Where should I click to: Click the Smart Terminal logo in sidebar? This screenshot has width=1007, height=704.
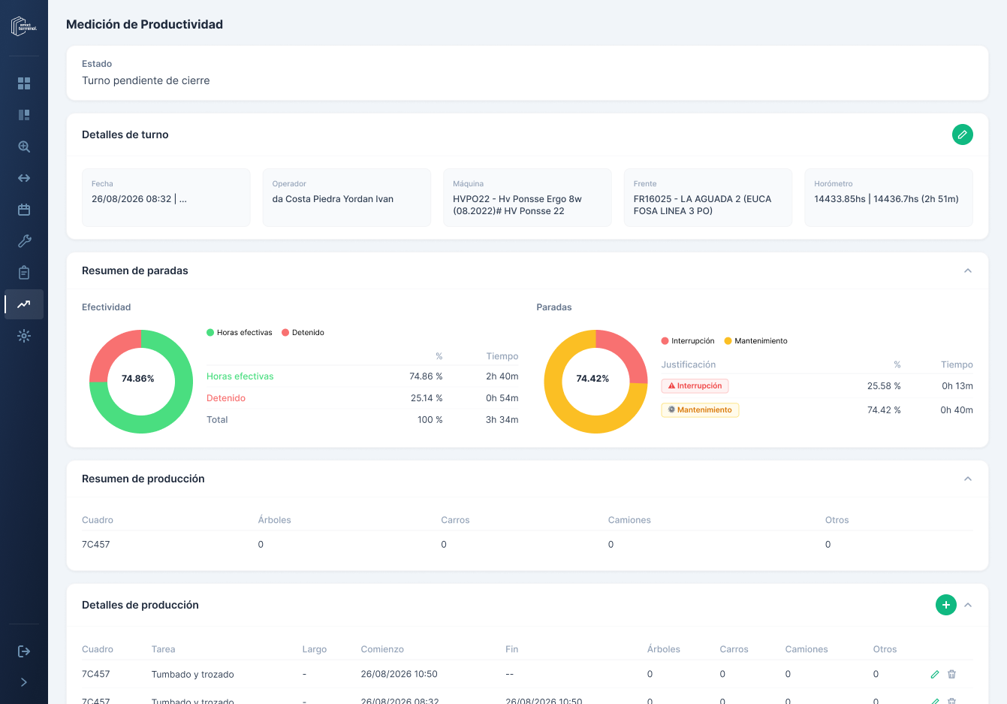pos(23,26)
